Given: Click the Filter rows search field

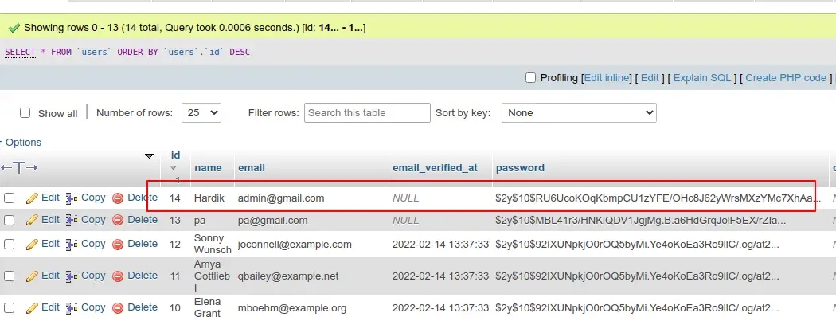Looking at the screenshot, I should tap(367, 113).
